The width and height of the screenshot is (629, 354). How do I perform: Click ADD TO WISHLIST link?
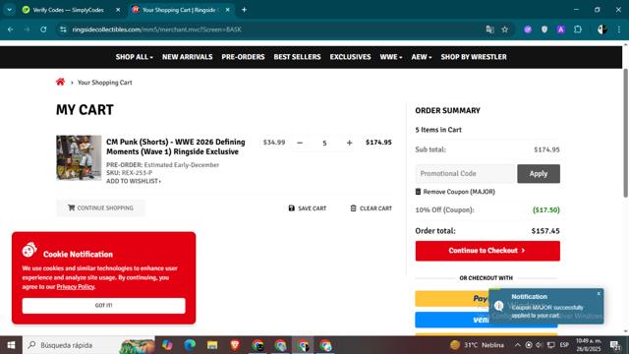pyautogui.click(x=134, y=181)
